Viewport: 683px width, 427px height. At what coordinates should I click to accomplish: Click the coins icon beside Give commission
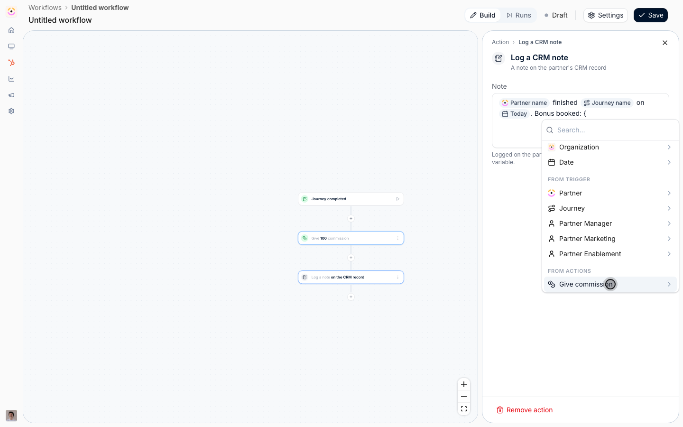[x=552, y=284]
